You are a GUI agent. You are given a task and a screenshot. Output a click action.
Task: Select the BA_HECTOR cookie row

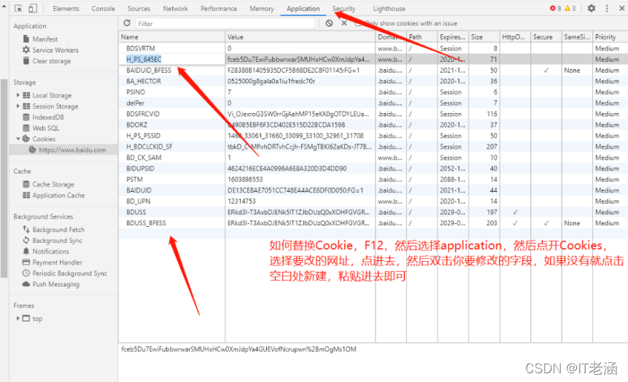click(373, 82)
